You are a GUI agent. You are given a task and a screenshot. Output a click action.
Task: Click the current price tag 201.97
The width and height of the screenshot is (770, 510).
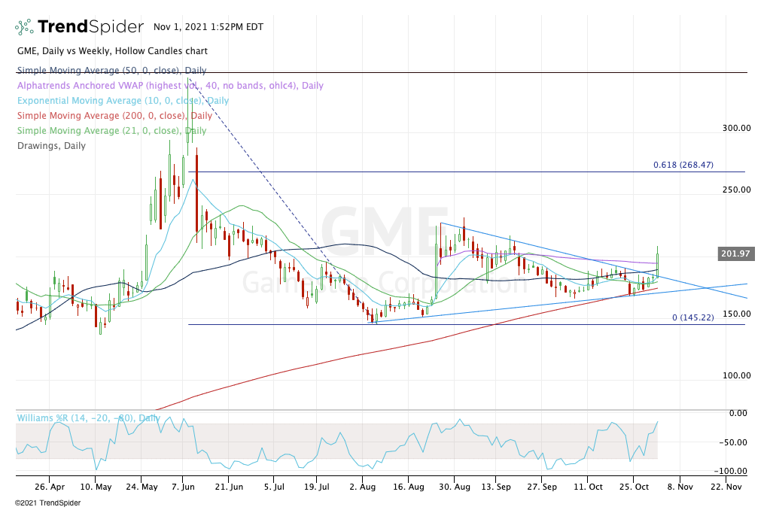[735, 253]
